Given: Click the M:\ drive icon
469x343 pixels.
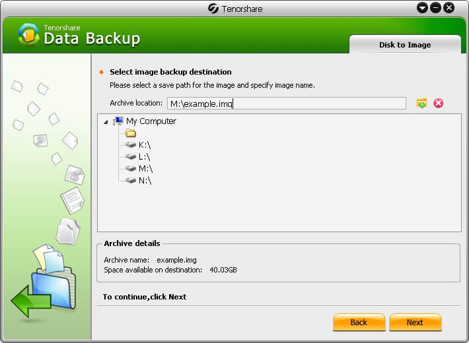Looking at the screenshot, I should point(131,169).
